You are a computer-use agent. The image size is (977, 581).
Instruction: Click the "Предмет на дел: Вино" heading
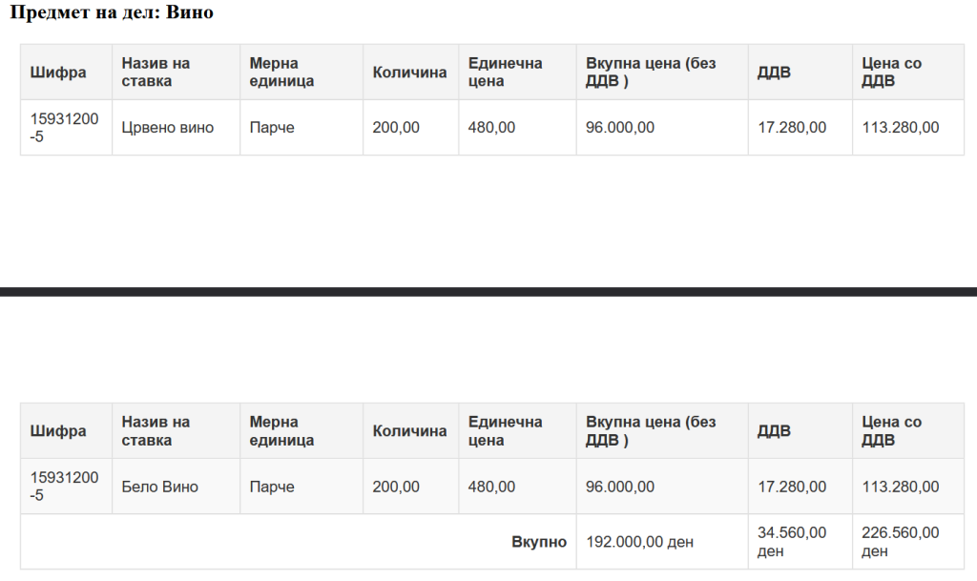112,13
